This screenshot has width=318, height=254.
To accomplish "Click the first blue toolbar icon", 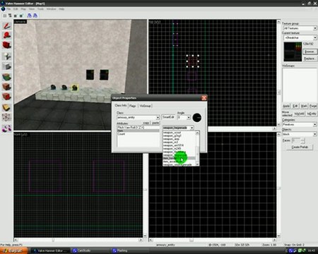I will click(29, 16).
